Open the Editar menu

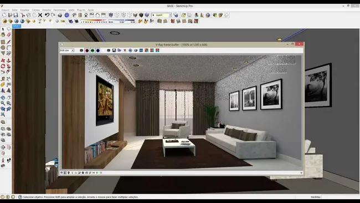(x=15, y=10)
